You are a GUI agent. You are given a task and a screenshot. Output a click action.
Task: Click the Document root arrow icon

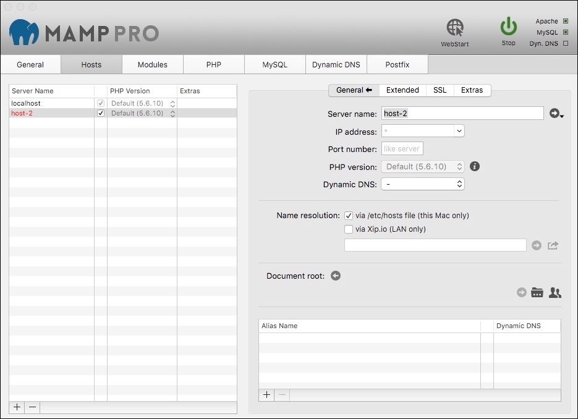coord(336,276)
